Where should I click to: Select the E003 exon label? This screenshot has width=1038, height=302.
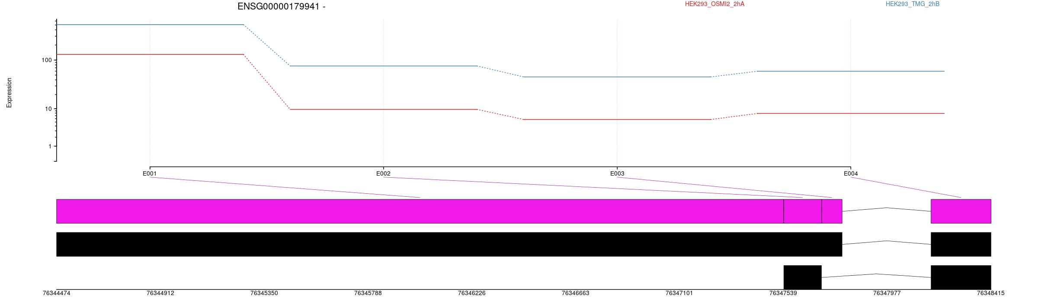[x=617, y=174]
